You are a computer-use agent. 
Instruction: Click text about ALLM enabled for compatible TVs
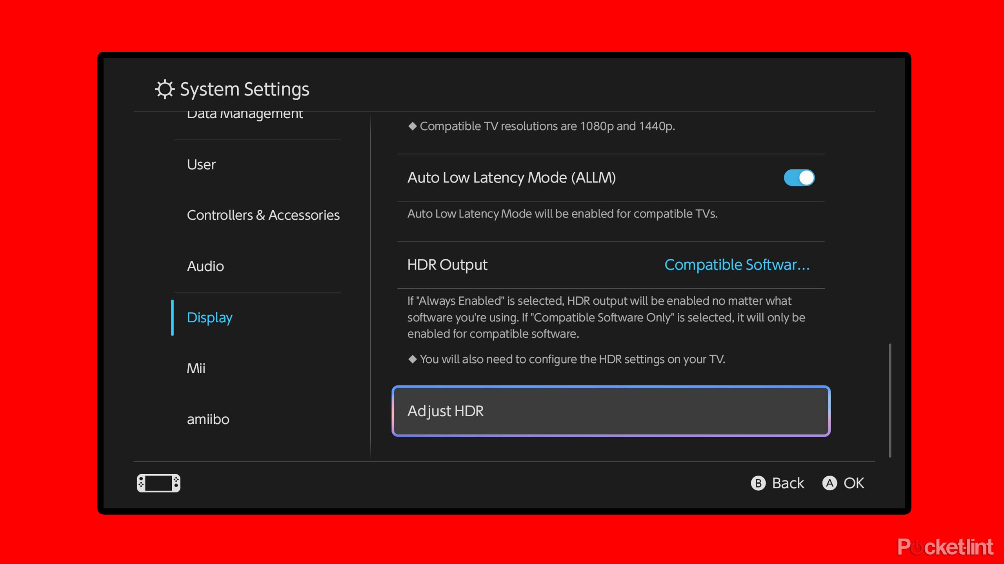click(x=562, y=214)
